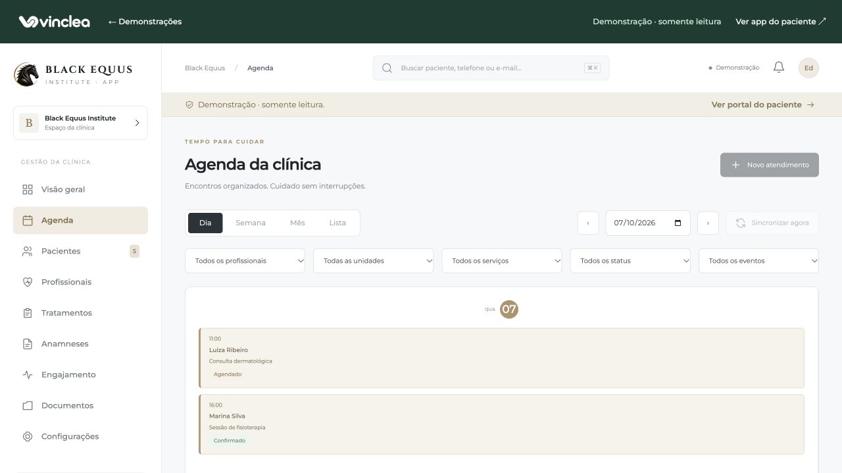The width and height of the screenshot is (842, 473).
Task: Expand Todas as unidades dropdown
Action: pyautogui.click(x=374, y=261)
